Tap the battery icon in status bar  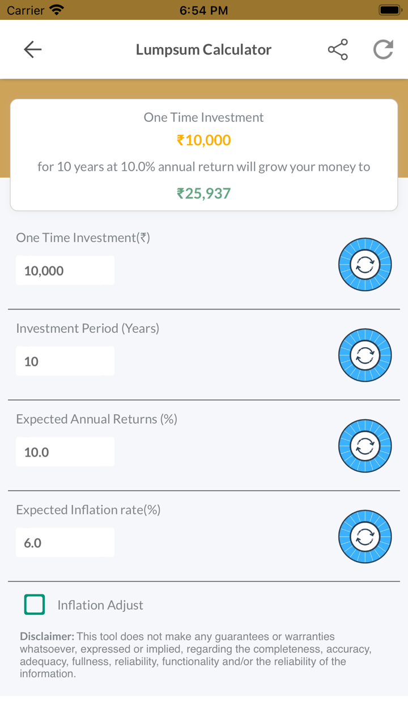click(x=389, y=10)
